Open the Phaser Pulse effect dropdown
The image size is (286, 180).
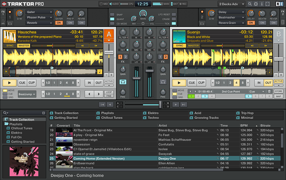(40, 17)
